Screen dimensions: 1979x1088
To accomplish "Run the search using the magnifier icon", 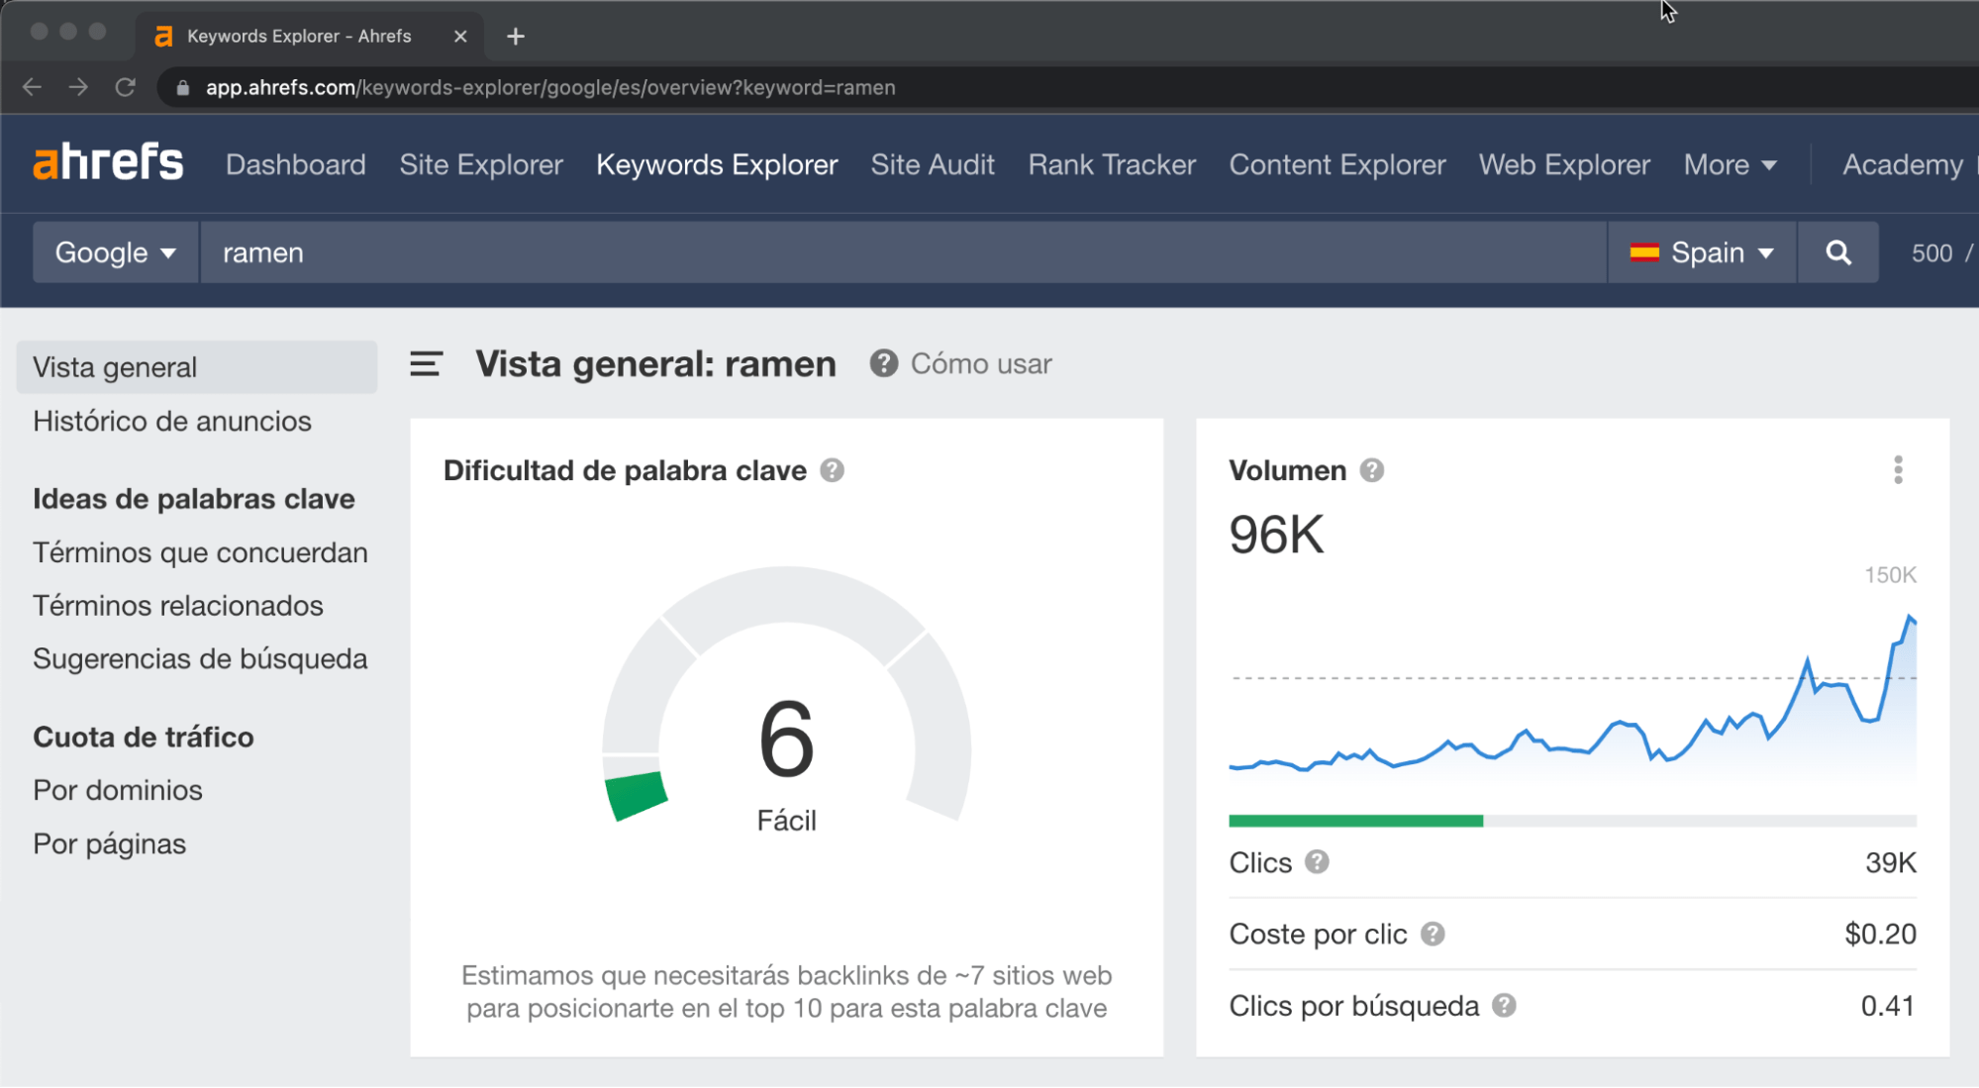I will (1838, 252).
